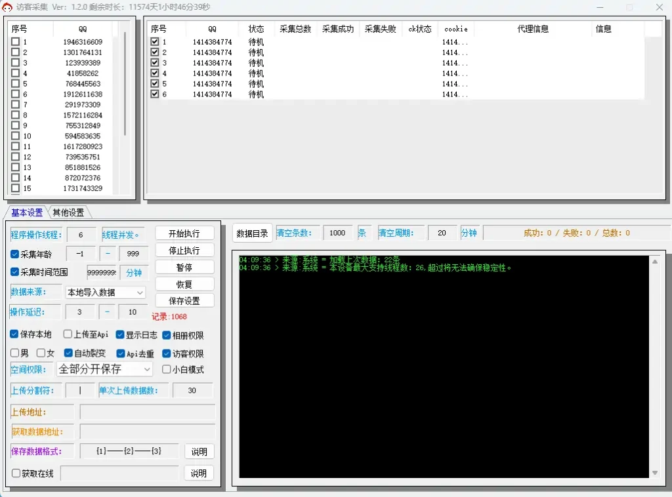The height and width of the screenshot is (497, 672).
Task: Toggle the Api去重 checkbox
Action: (x=121, y=353)
